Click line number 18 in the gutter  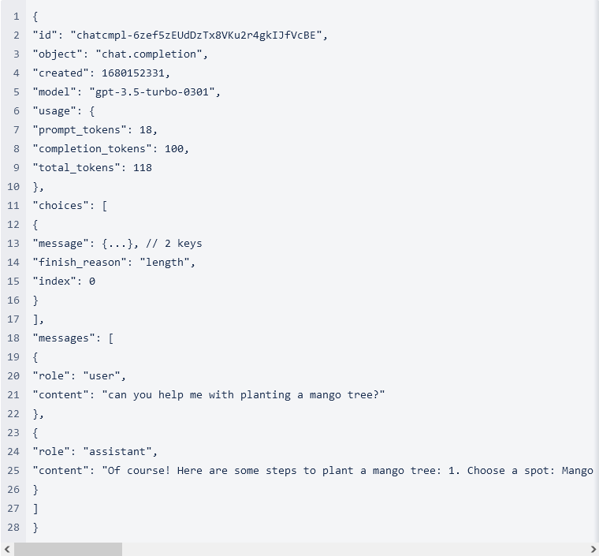13,338
